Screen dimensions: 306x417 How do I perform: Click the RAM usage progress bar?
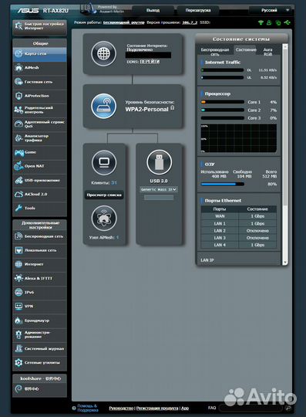[223, 184]
